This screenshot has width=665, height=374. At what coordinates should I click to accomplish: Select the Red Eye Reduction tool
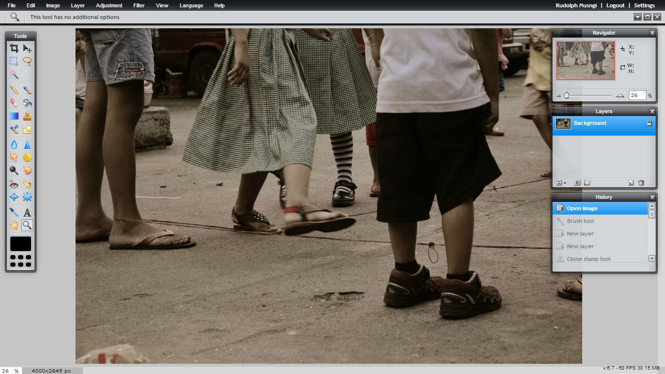tap(14, 184)
